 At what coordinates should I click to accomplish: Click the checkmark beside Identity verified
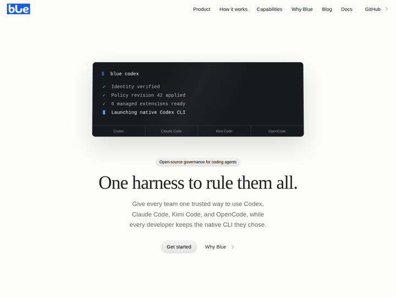click(104, 87)
